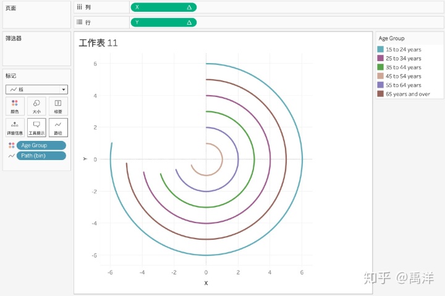Click the delta triangle on the X pill
Viewport: 445px width, 296px height.
[x=189, y=7]
